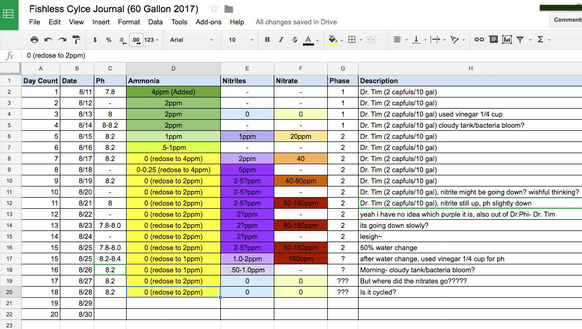Toggle italic text formatting
The width and height of the screenshot is (582, 329).
point(281,40)
